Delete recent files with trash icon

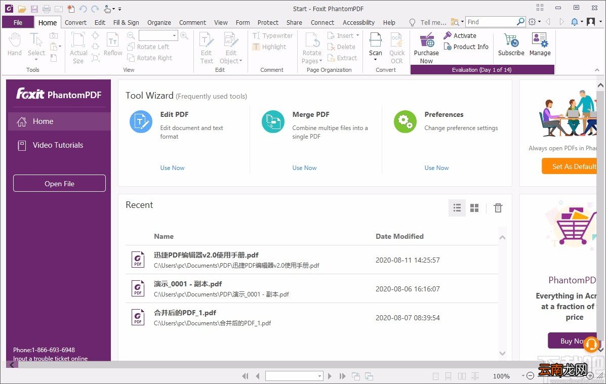click(x=498, y=208)
